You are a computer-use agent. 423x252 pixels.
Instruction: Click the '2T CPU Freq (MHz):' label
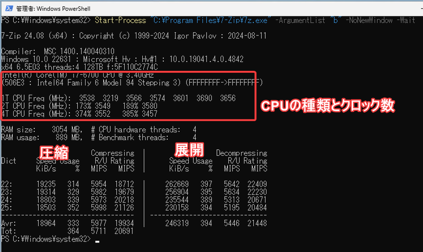coord(36,106)
